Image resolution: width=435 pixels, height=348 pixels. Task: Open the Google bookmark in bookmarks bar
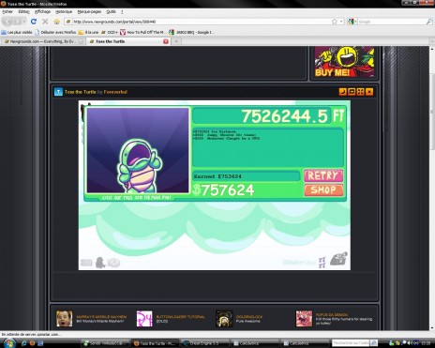click(191, 32)
